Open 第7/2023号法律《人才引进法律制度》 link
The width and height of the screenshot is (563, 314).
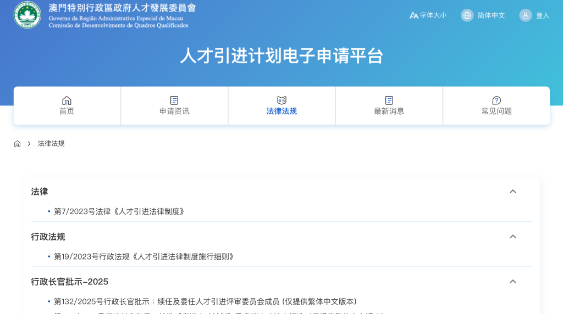click(x=119, y=211)
